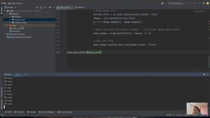Expand the Class4_def folder
The width and height of the screenshot is (210, 118).
tap(10, 20)
